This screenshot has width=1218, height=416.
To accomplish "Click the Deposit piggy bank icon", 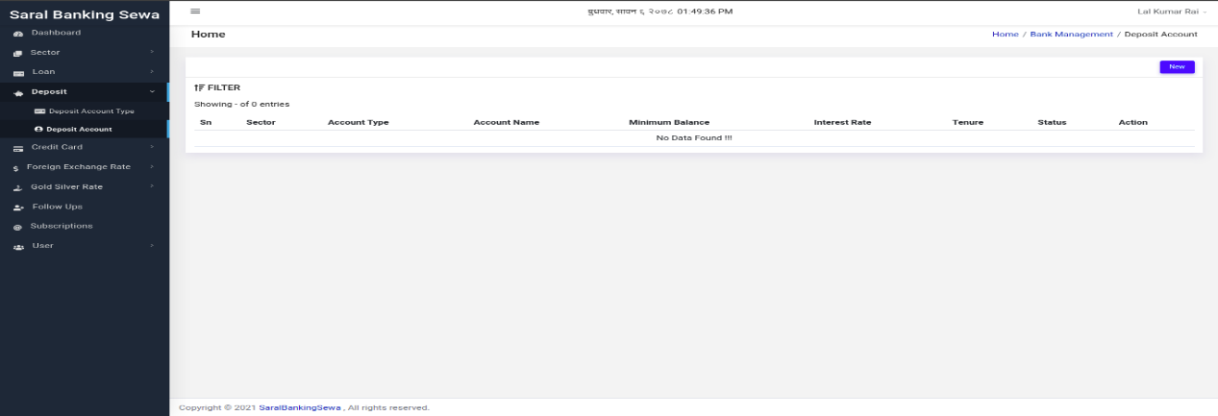I will point(17,92).
